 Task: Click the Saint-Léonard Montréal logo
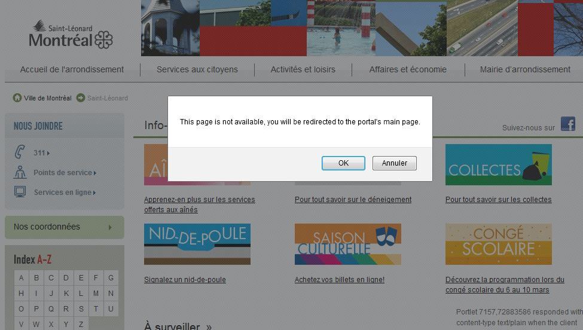[71, 35]
